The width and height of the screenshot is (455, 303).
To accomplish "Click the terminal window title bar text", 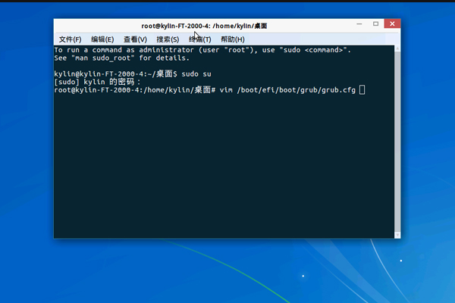I will coord(204,26).
